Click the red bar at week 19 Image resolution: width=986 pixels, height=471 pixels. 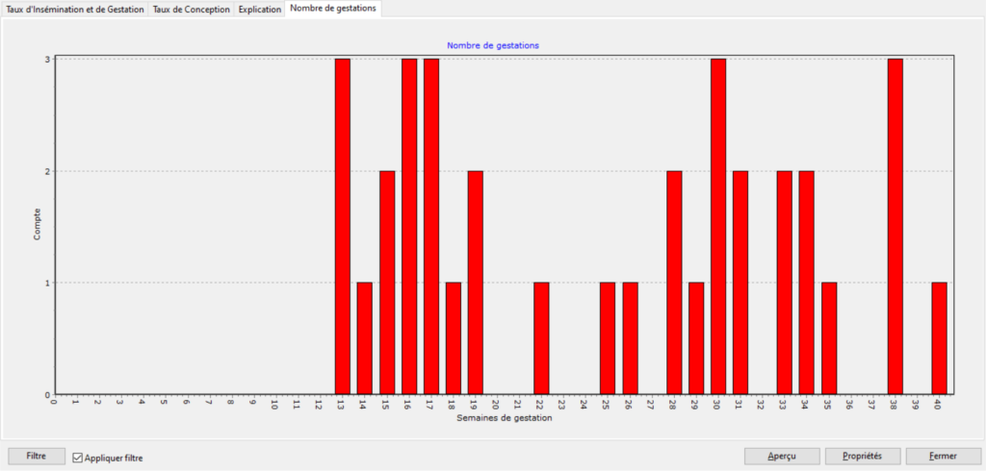pos(476,283)
